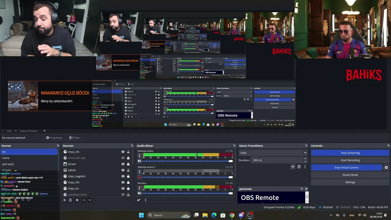Viewport: 391px width, 220px height.
Task: Open source Filters button
Action: coord(75,138)
